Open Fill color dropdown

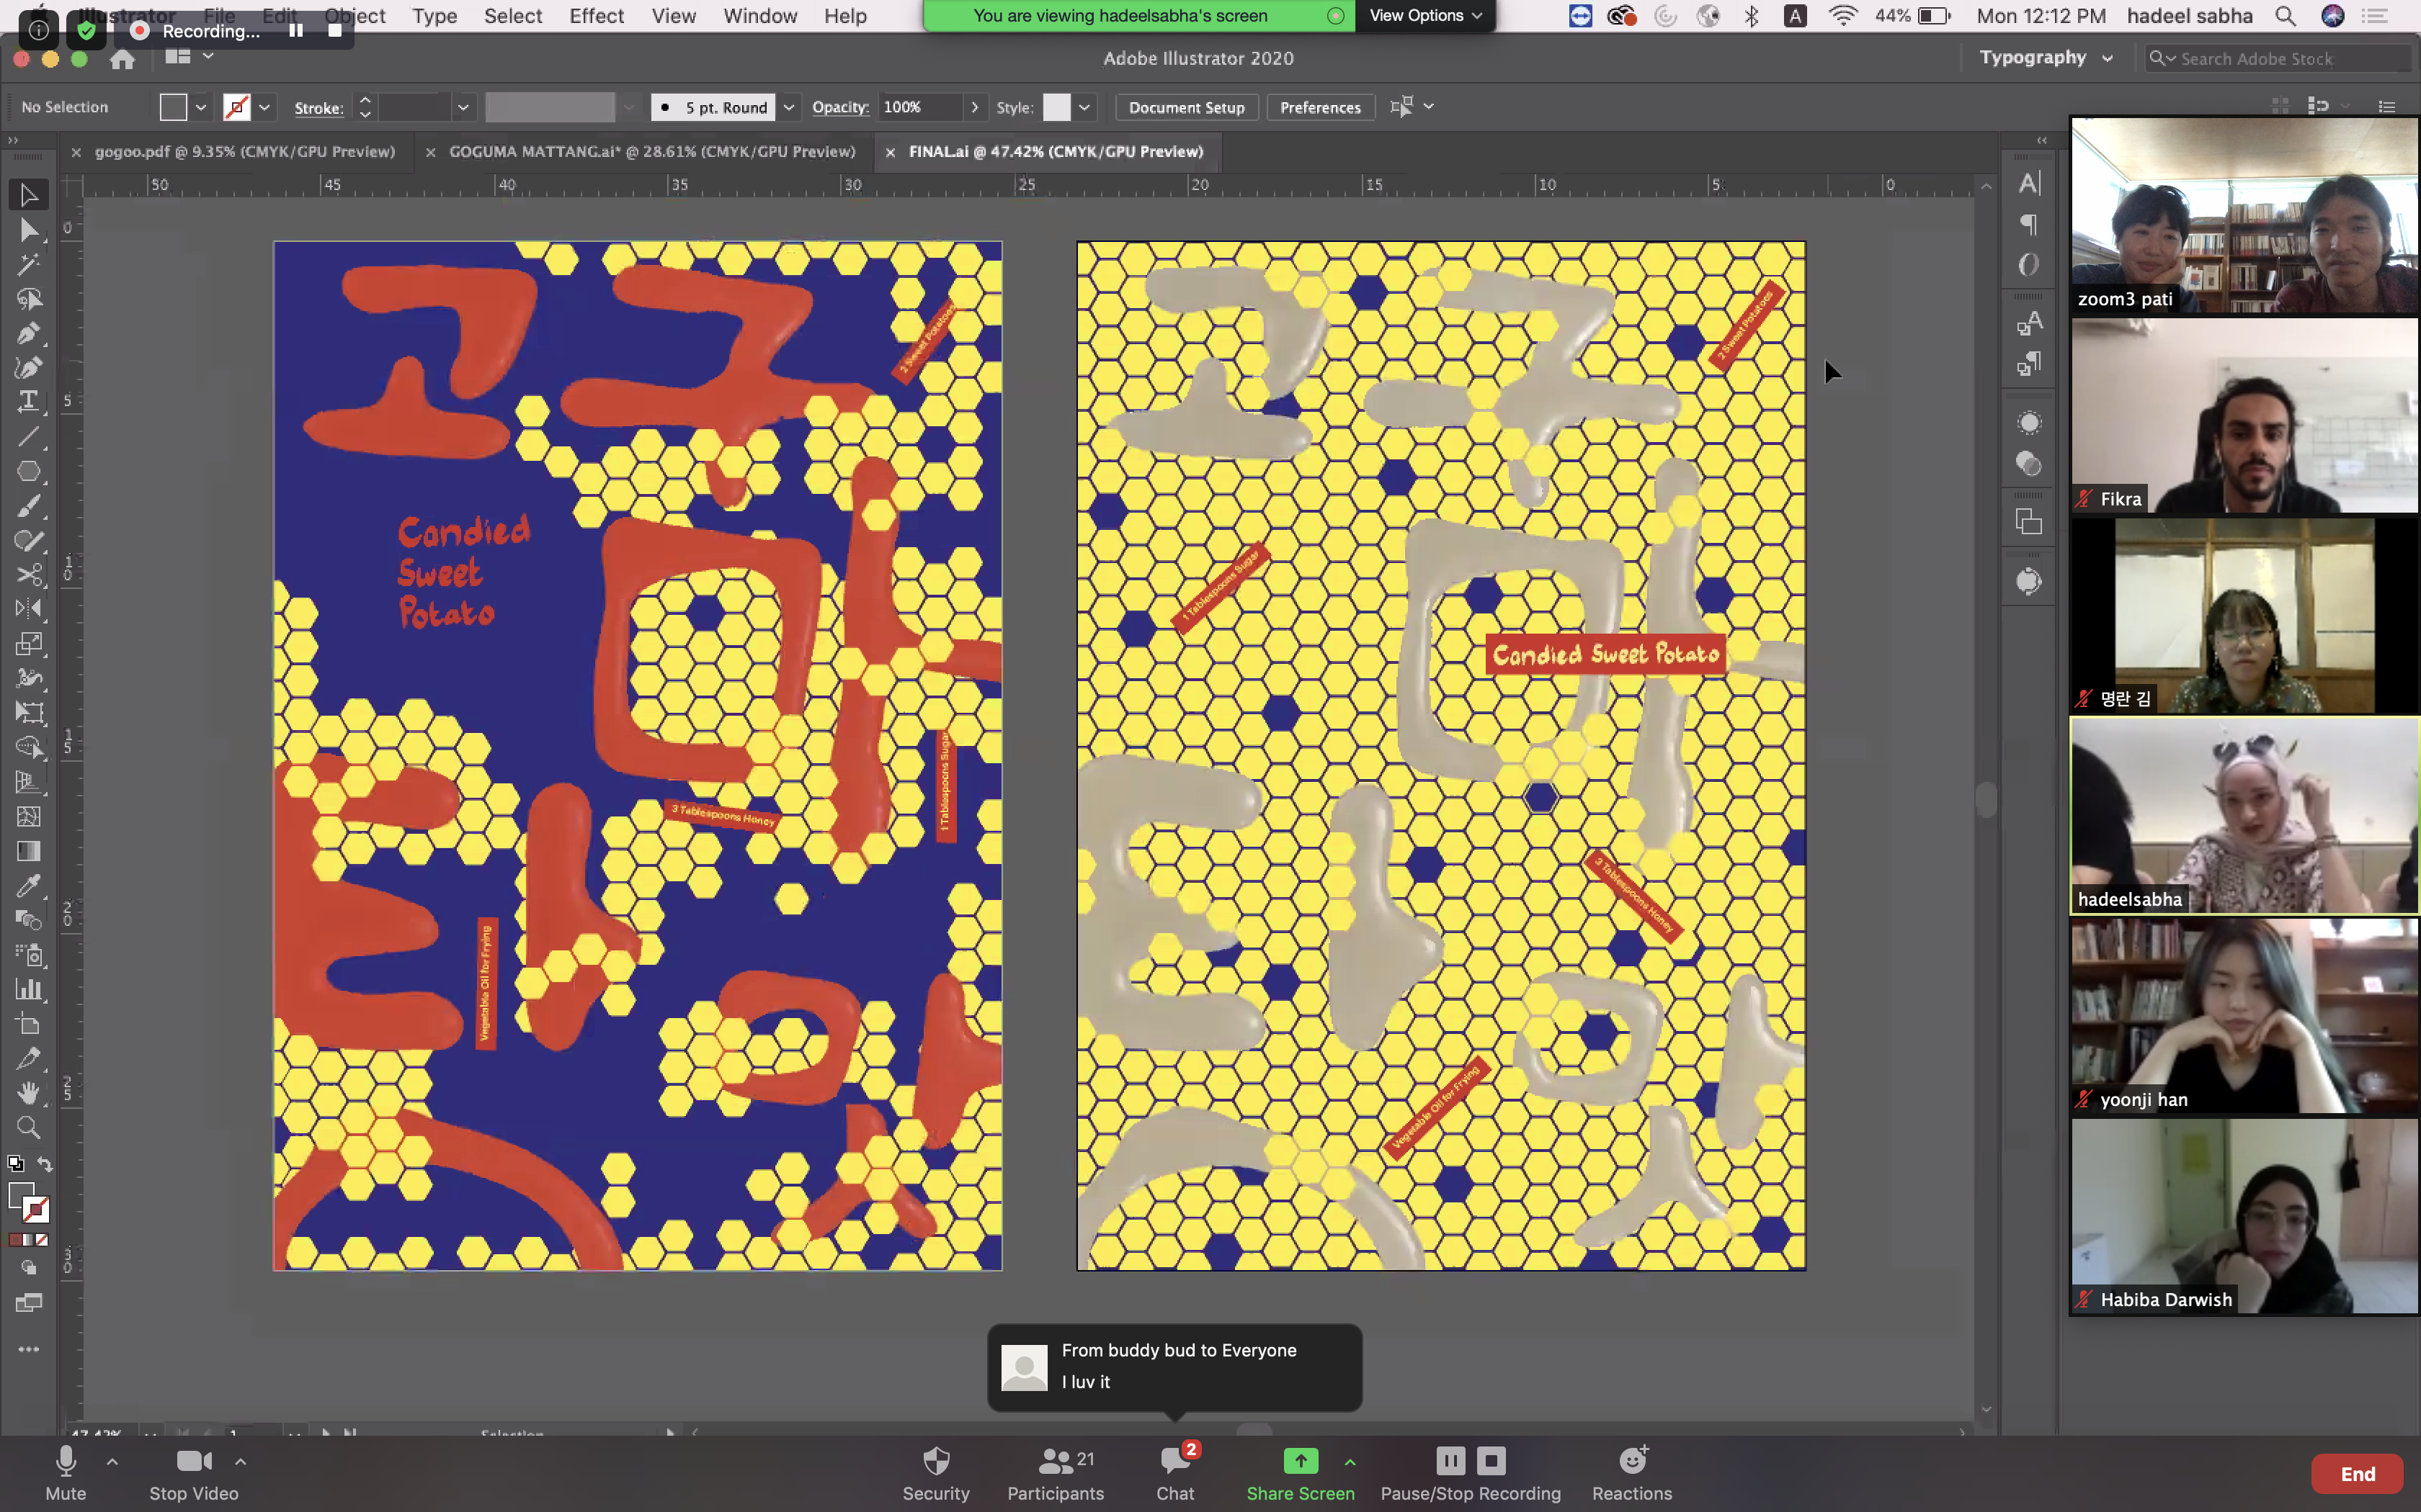[x=201, y=107]
